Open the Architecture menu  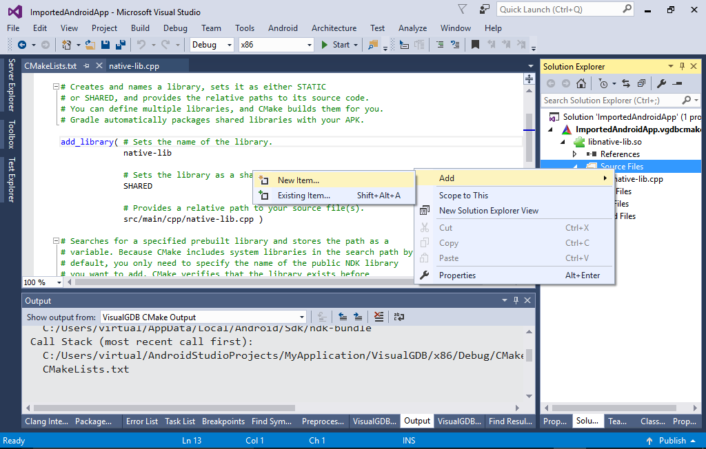coord(334,28)
